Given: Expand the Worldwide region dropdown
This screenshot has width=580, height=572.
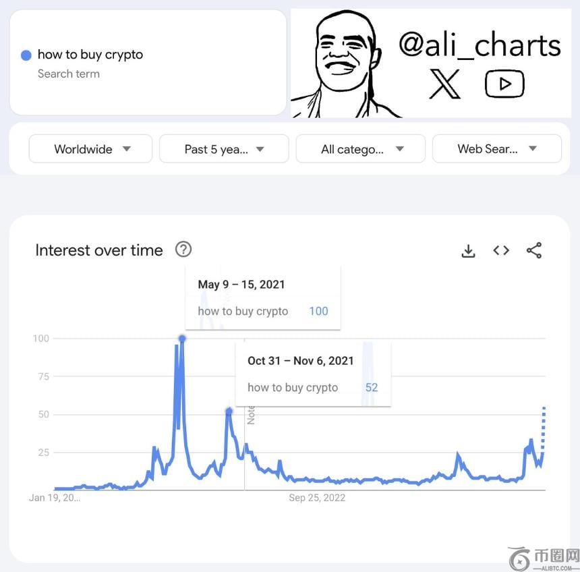Looking at the screenshot, I should tap(90, 149).
